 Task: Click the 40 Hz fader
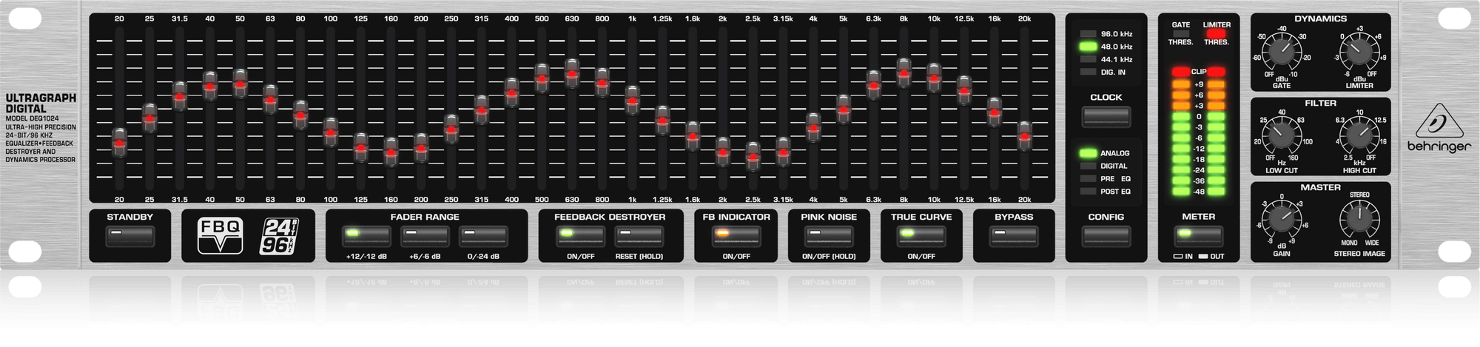(210, 87)
